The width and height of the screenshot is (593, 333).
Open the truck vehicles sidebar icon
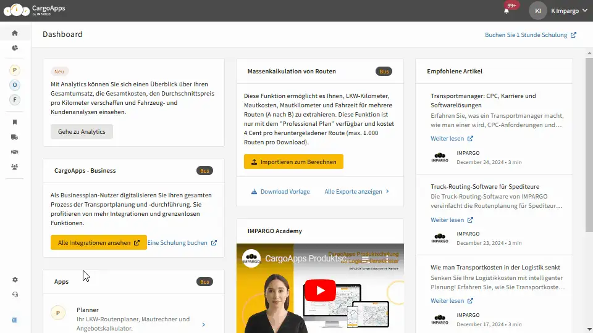15,137
